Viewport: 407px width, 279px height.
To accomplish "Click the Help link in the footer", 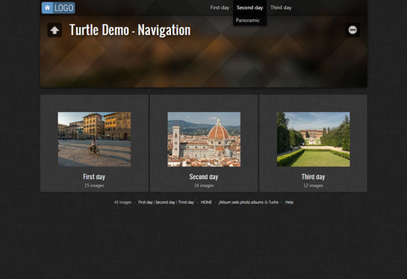I will (x=289, y=202).
